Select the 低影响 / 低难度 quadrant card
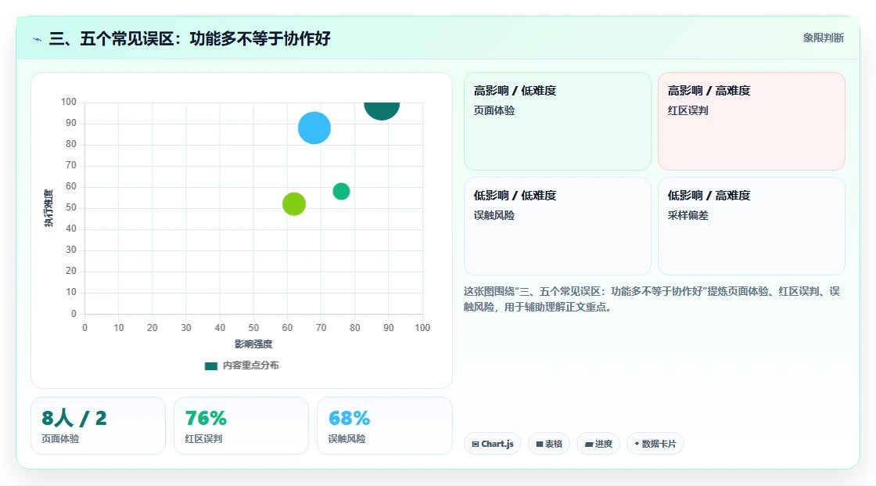This screenshot has height=486, width=876. click(x=558, y=226)
